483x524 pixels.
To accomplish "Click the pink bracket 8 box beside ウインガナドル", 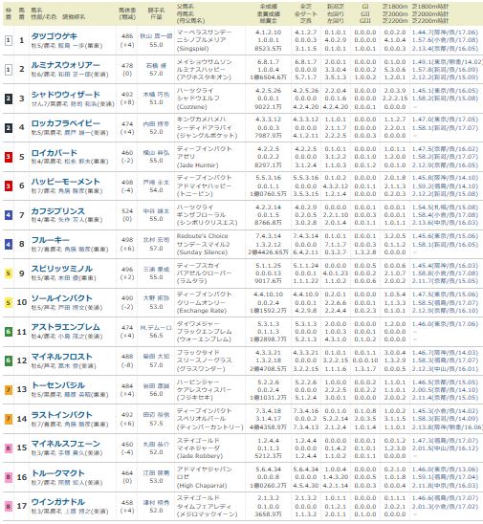I will click(x=9, y=506).
